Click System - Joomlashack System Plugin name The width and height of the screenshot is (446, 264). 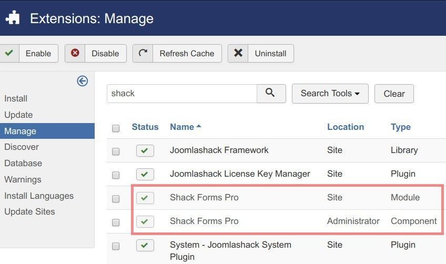tap(231, 251)
